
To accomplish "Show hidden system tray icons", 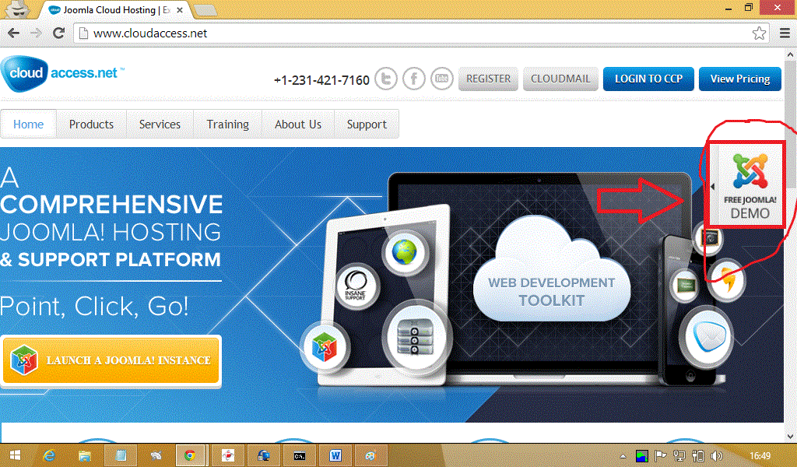I will pos(623,456).
